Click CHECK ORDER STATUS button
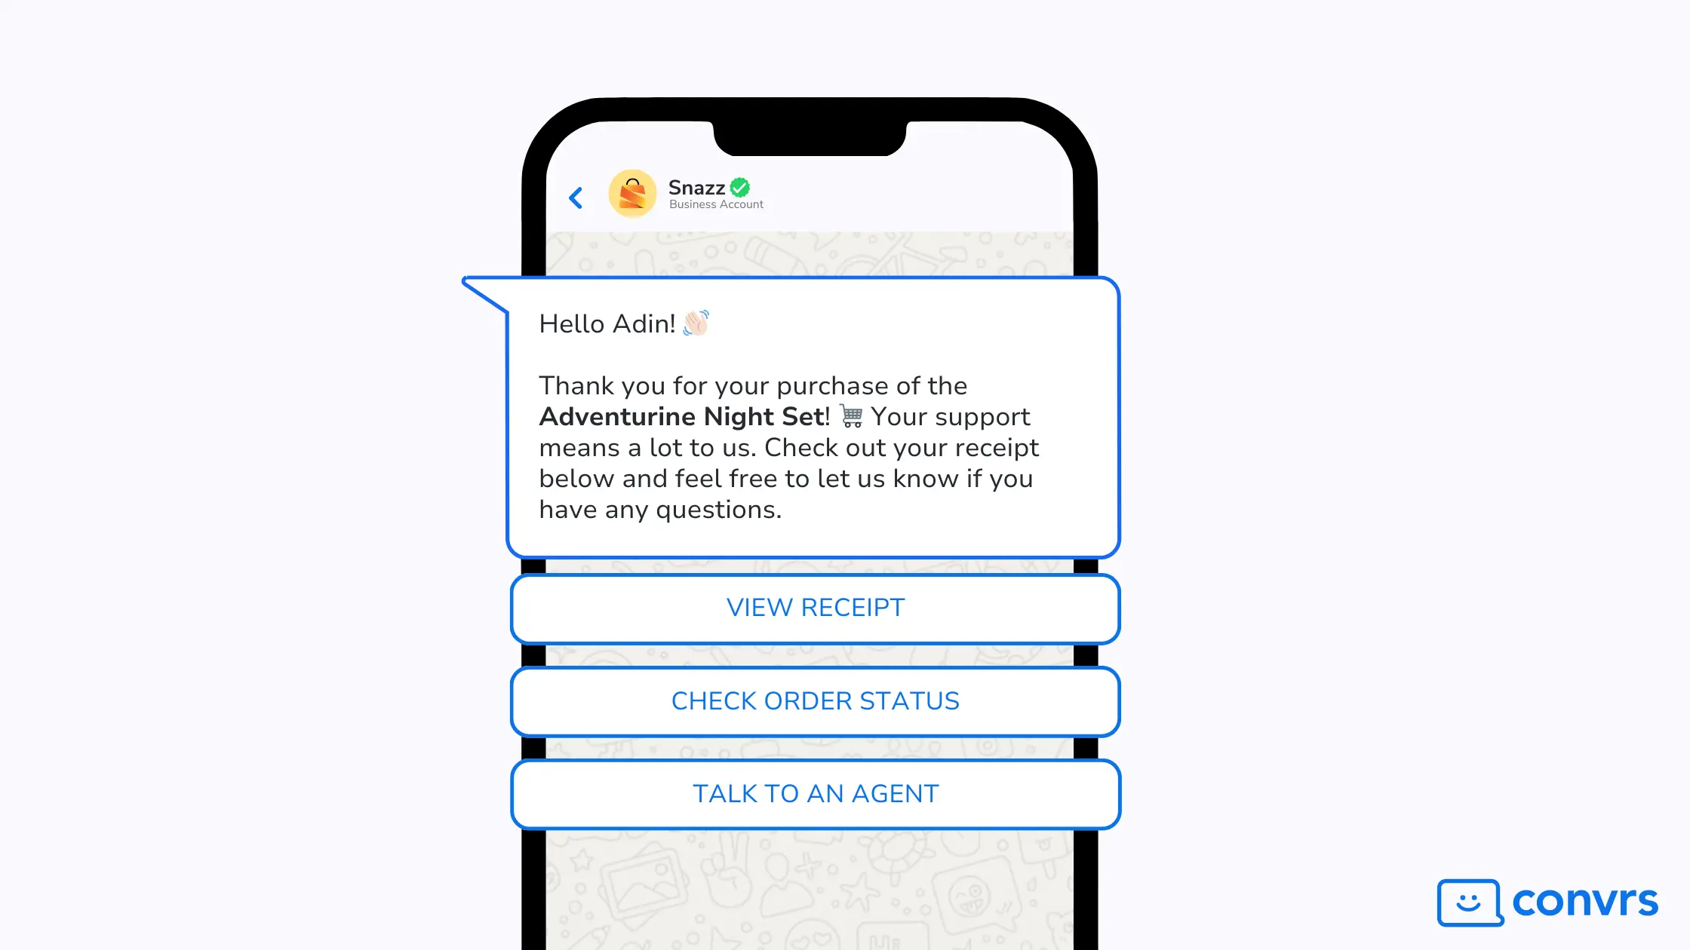Image resolution: width=1690 pixels, height=950 pixels. (x=815, y=700)
